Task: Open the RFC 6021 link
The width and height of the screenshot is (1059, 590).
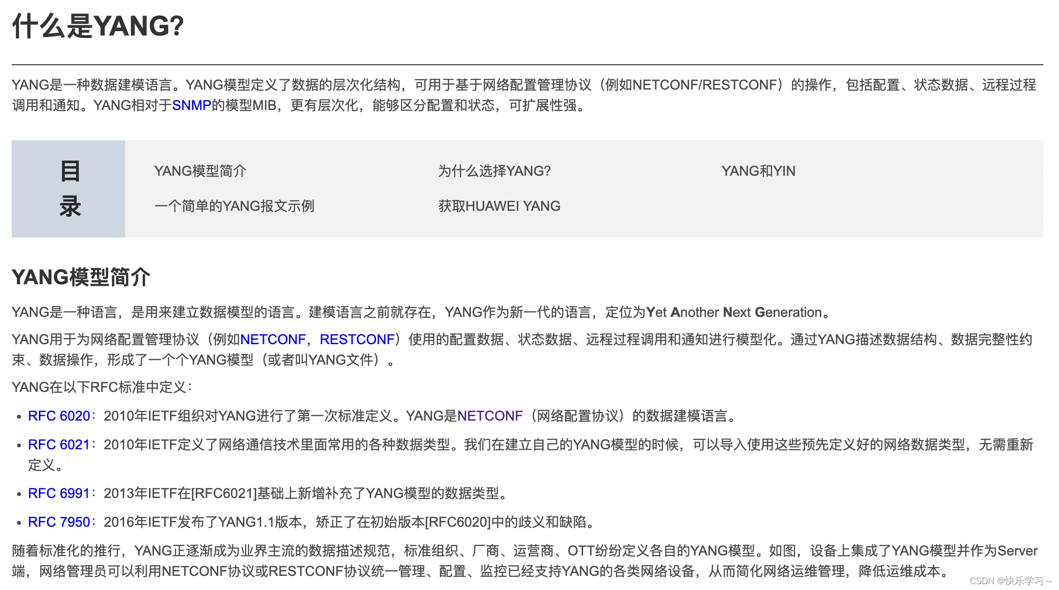Action: point(59,444)
